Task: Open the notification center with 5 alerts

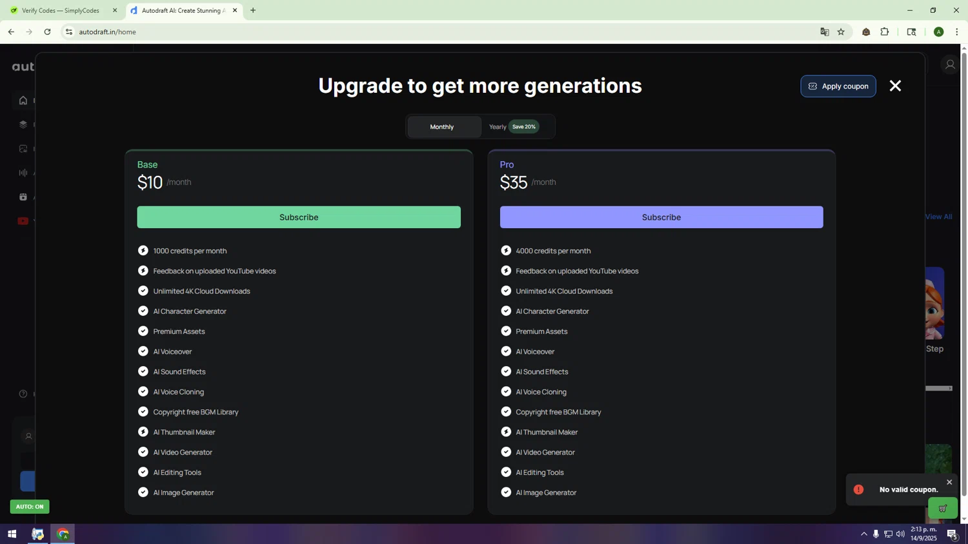Action: pos(952,534)
